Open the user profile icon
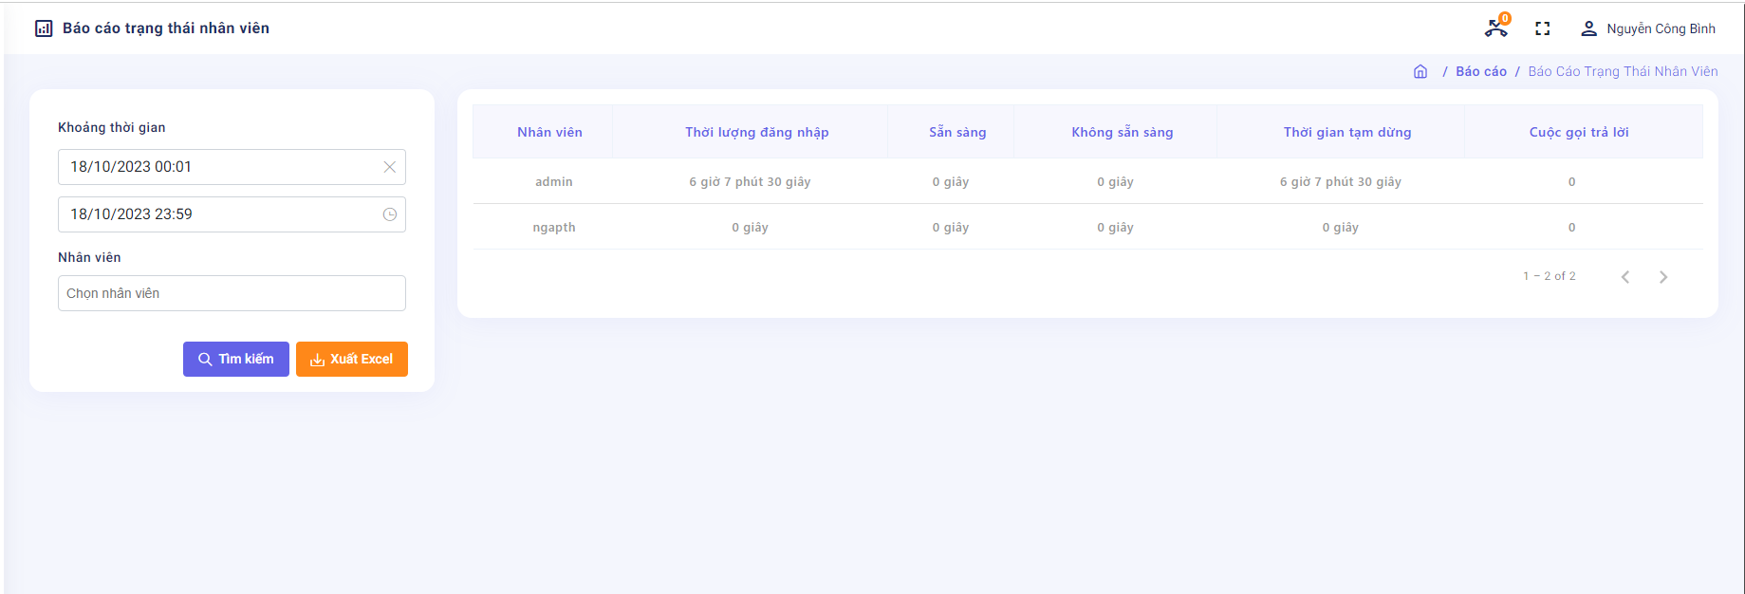The width and height of the screenshot is (1745, 594). (1588, 28)
